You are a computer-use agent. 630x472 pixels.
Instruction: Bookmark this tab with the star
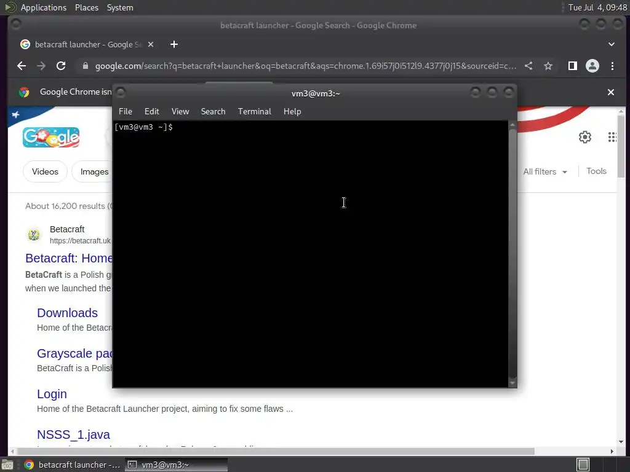click(548, 66)
